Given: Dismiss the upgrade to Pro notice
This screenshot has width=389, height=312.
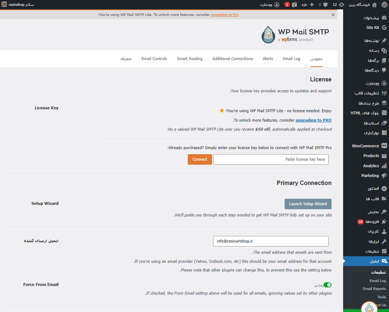Looking at the screenshot, I should (333, 15).
